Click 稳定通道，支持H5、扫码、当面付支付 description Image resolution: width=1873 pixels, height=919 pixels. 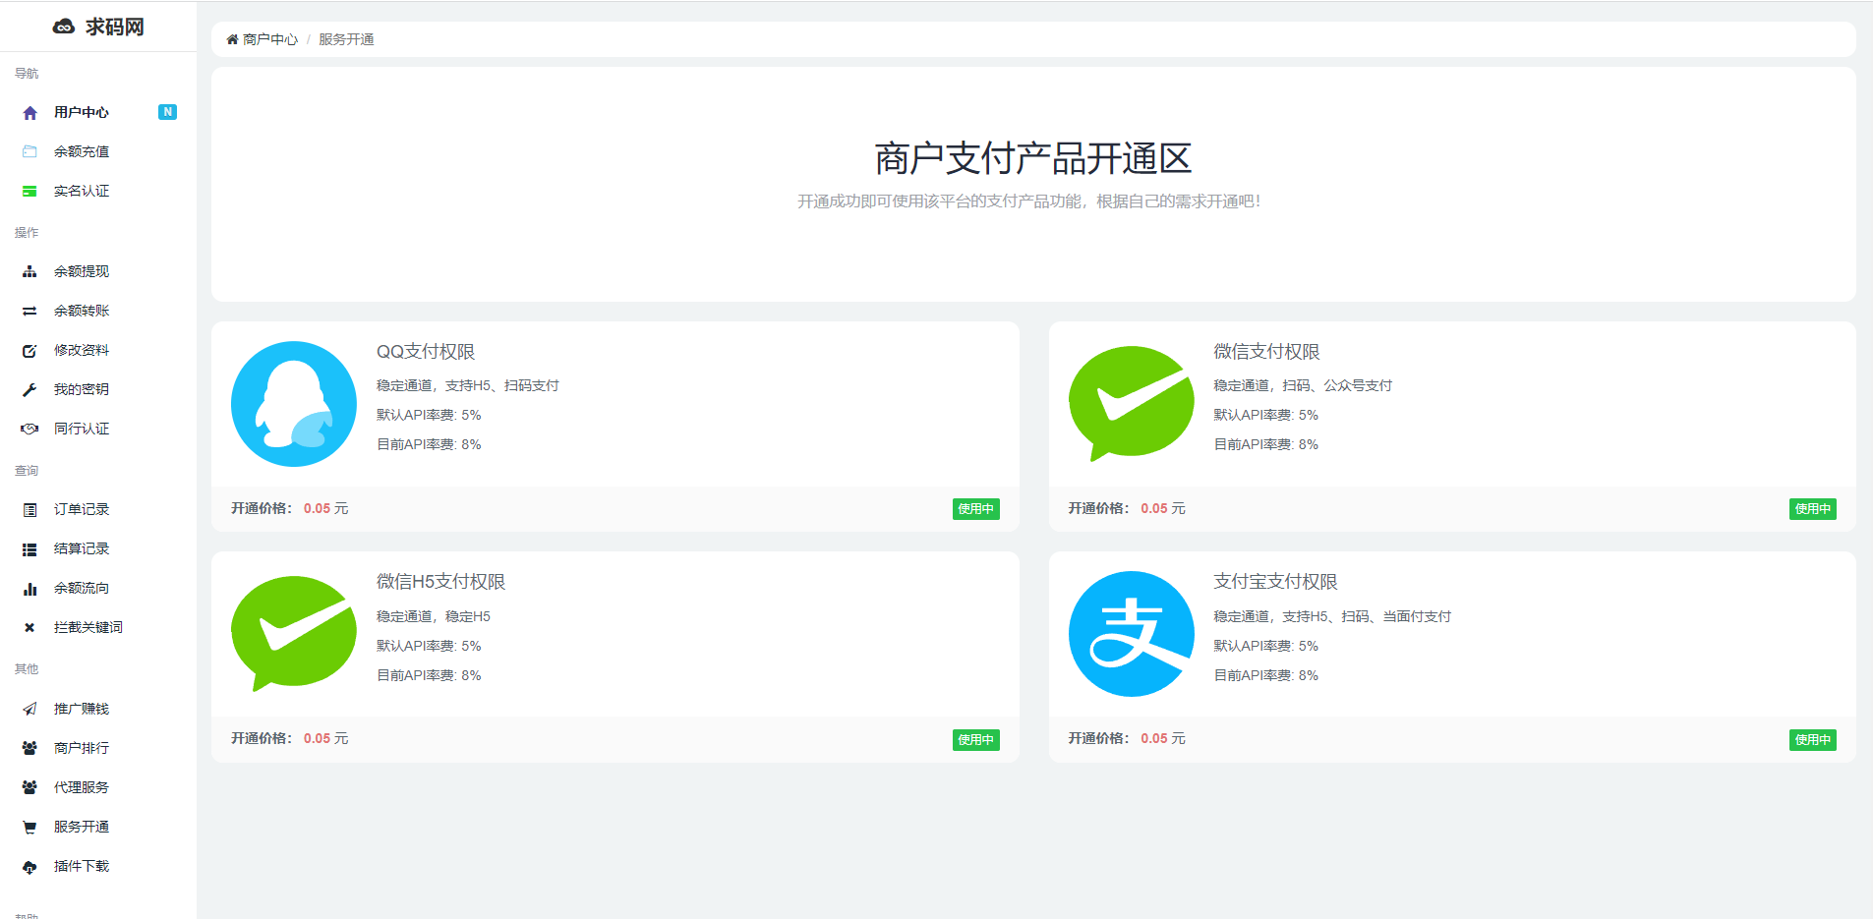tap(1332, 616)
